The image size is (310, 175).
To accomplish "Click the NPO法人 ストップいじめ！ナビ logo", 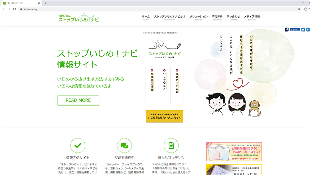I will (x=79, y=18).
